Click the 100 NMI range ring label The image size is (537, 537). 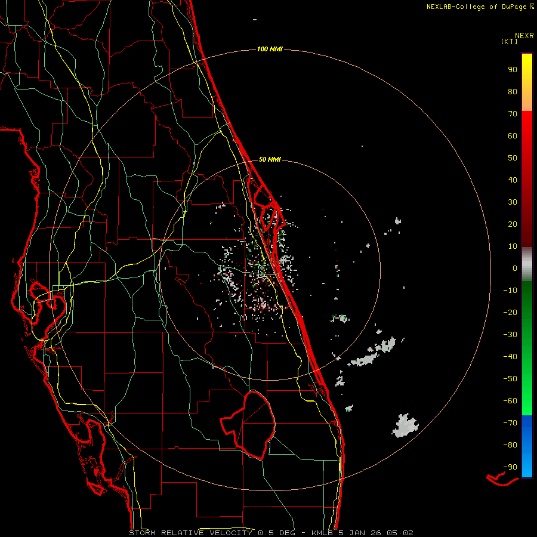[x=270, y=49]
